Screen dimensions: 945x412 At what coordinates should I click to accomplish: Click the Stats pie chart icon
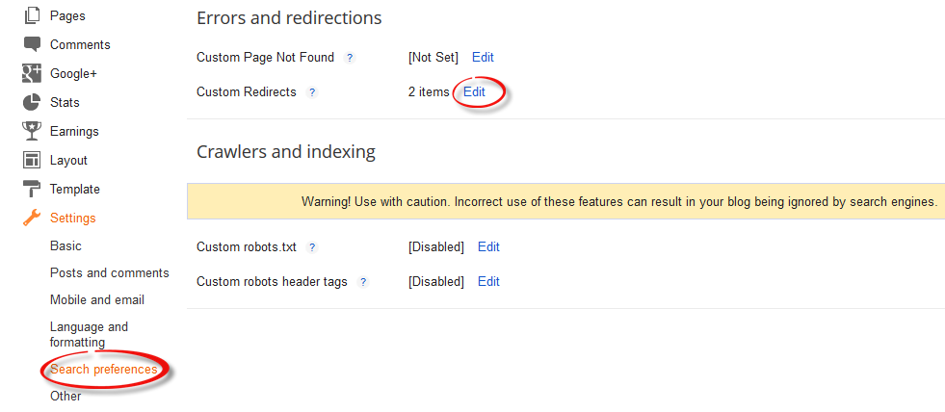coord(32,102)
